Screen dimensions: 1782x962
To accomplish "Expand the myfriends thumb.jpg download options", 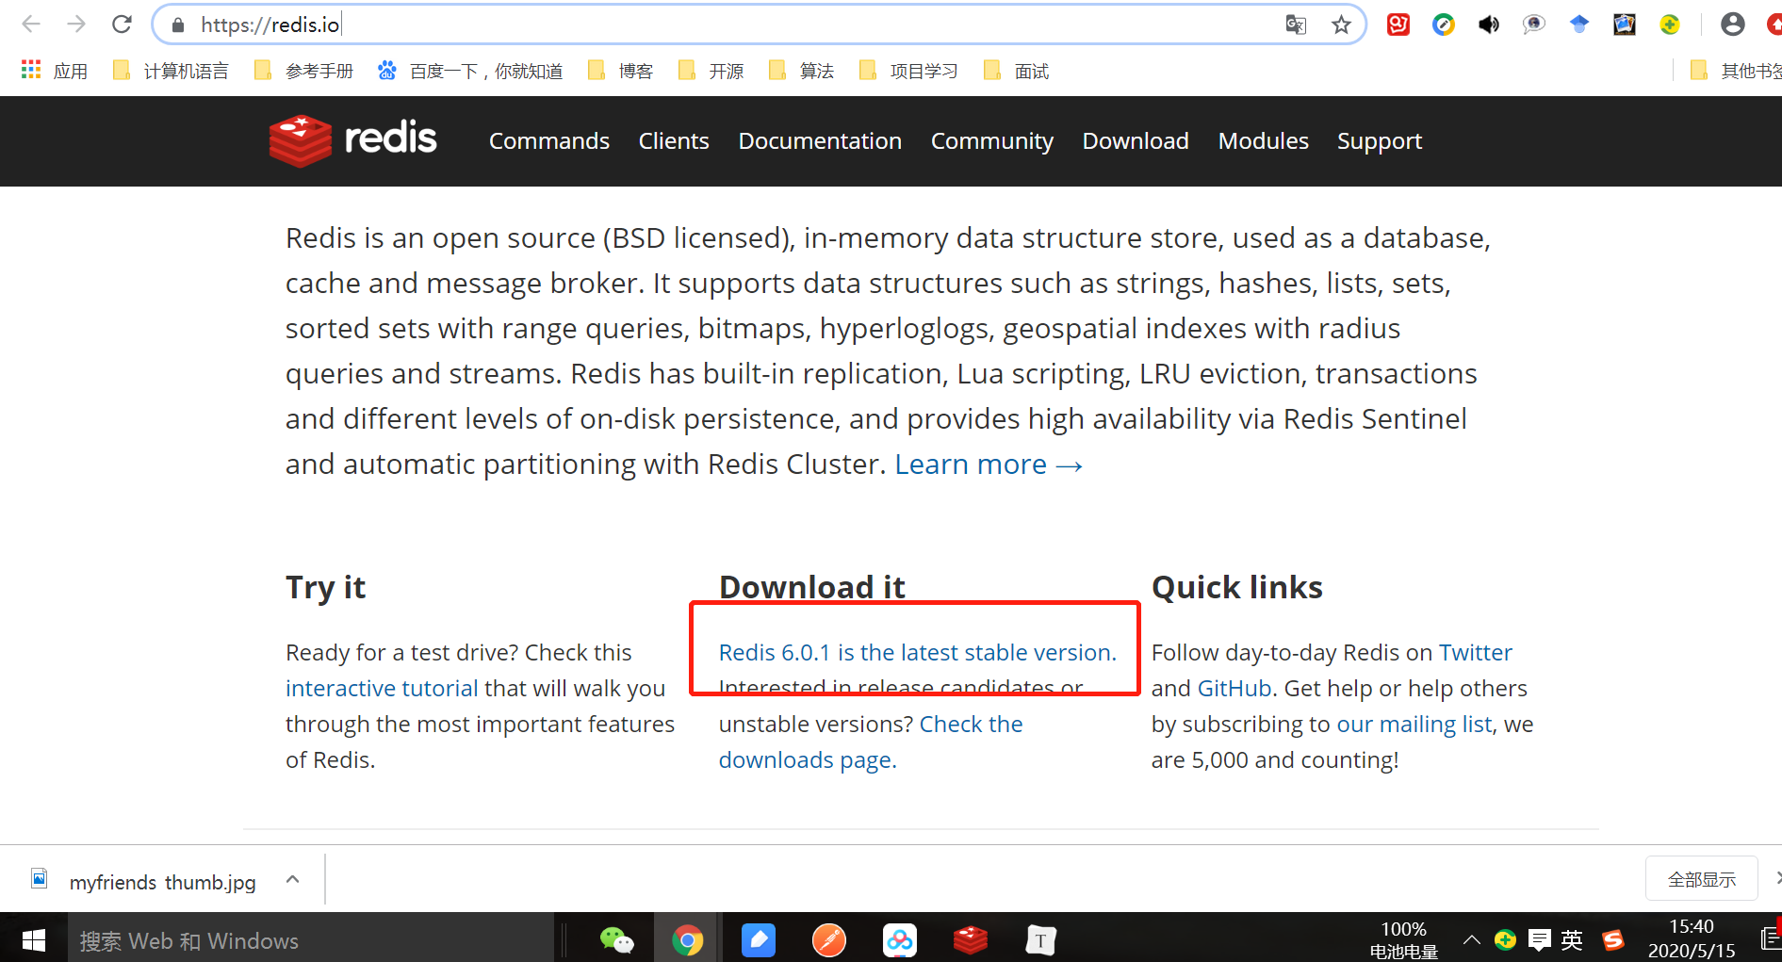I will click(x=292, y=879).
